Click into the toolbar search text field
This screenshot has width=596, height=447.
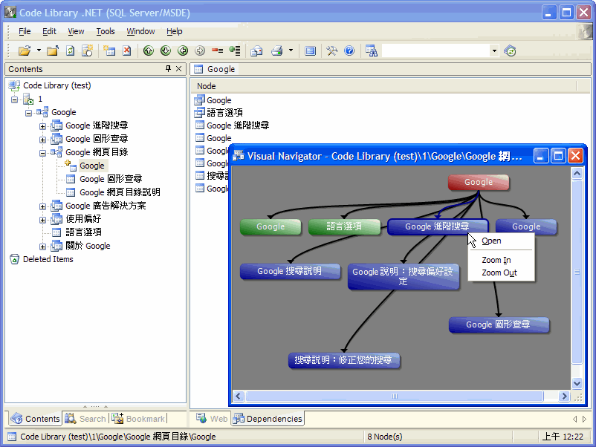[x=435, y=50]
